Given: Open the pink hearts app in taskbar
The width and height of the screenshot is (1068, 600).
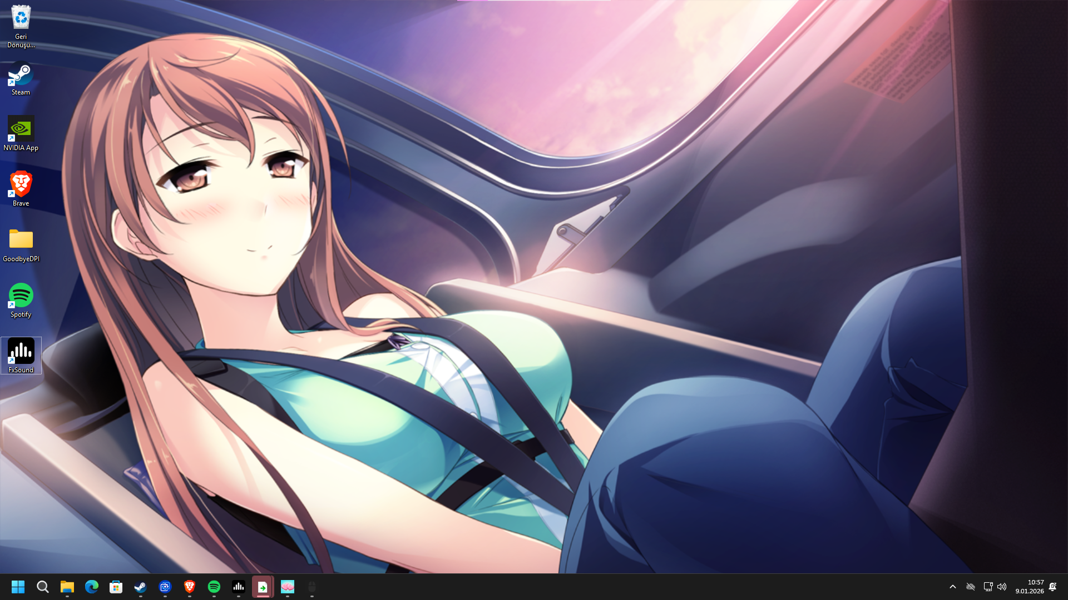Looking at the screenshot, I should [x=288, y=587].
